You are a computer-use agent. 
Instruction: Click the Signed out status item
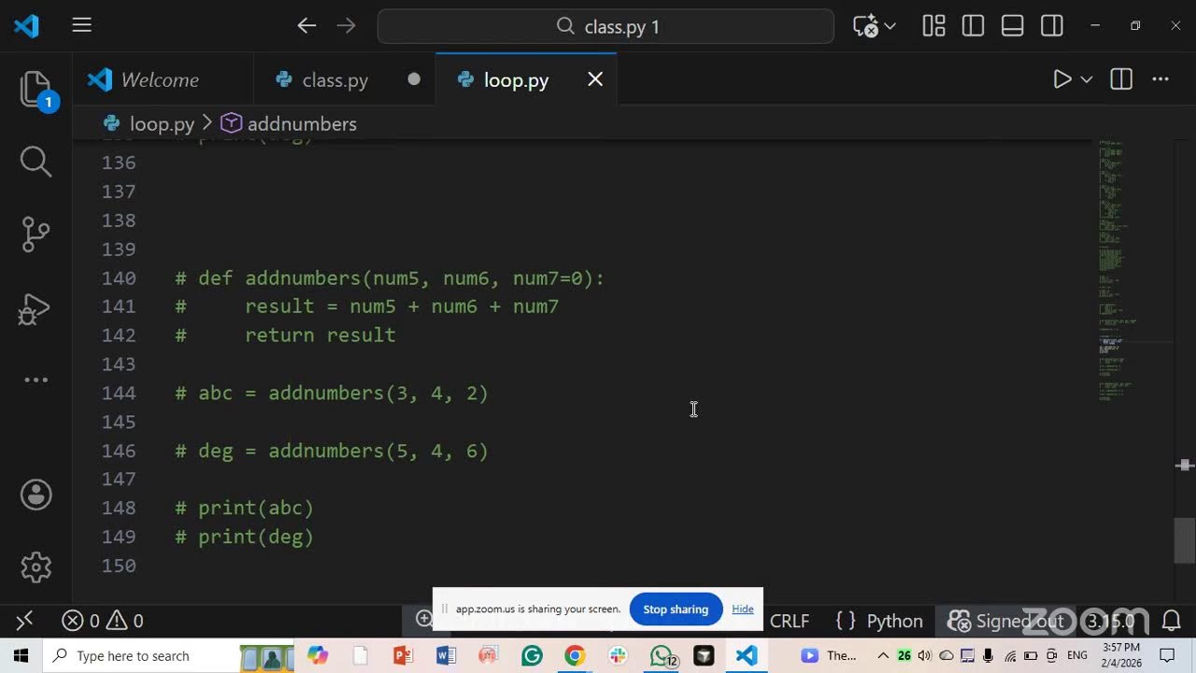coord(1005,621)
